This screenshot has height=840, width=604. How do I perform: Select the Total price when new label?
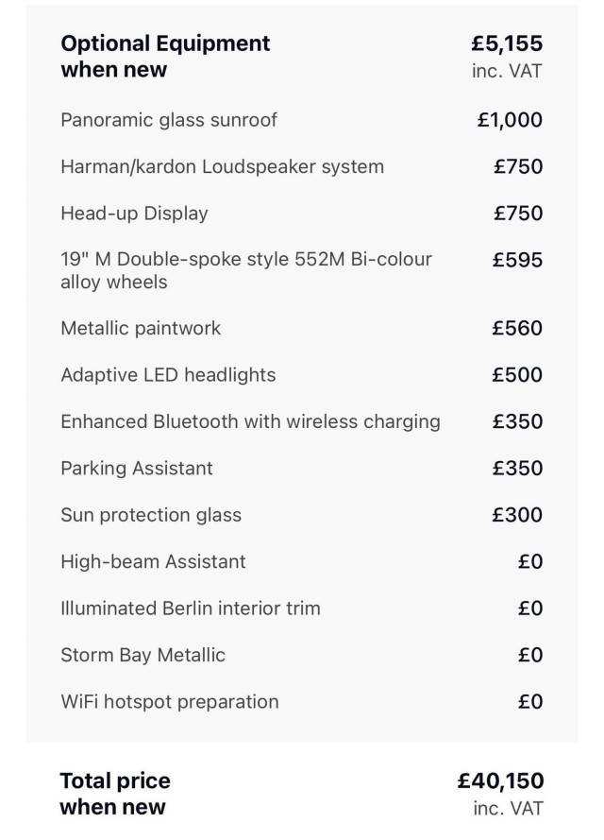point(115,794)
